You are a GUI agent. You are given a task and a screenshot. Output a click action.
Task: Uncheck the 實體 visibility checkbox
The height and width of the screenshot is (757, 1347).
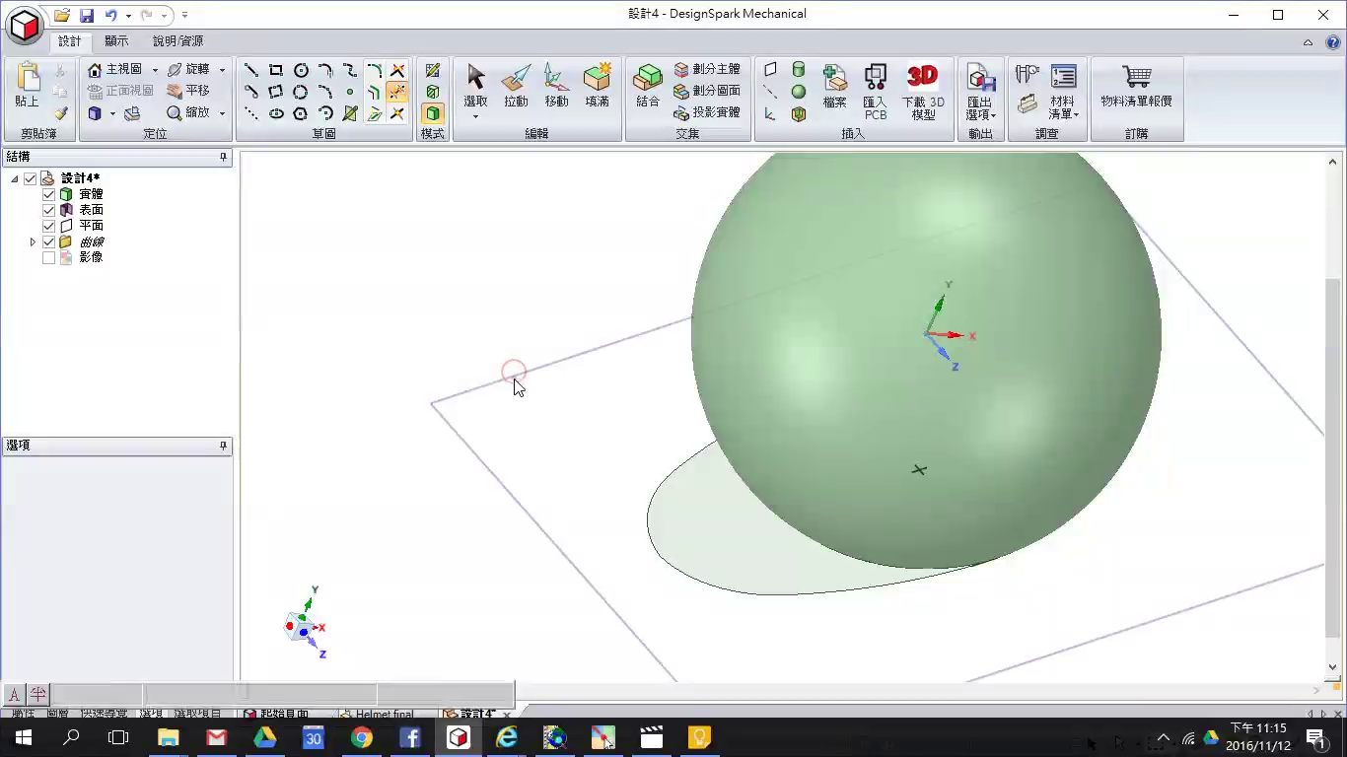point(48,194)
